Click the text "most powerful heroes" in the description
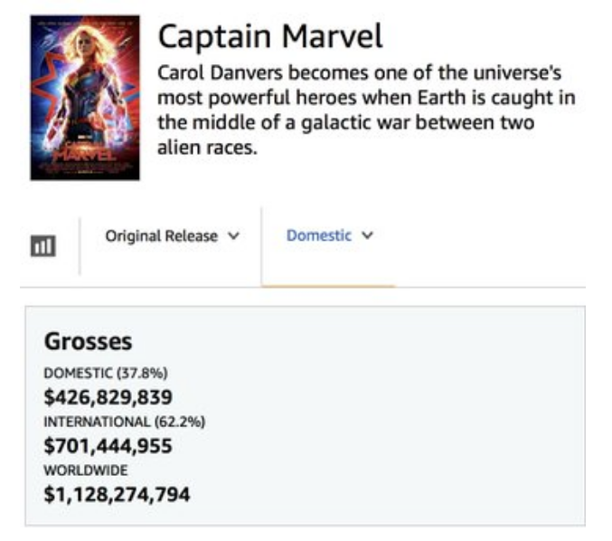 point(257,98)
